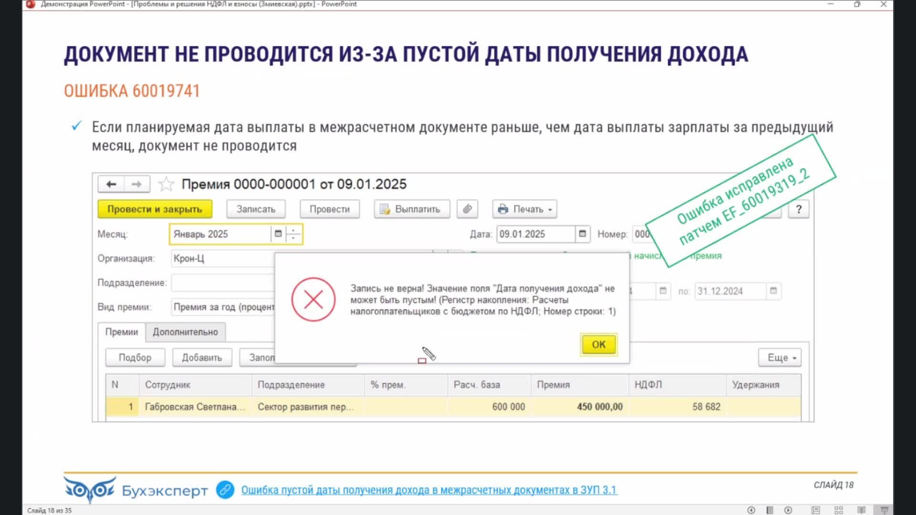
Task: Start Slide Show view icon
Action: (884, 510)
